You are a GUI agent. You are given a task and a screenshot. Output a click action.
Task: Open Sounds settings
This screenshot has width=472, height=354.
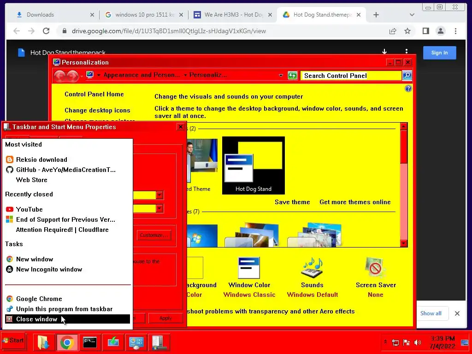(313, 277)
